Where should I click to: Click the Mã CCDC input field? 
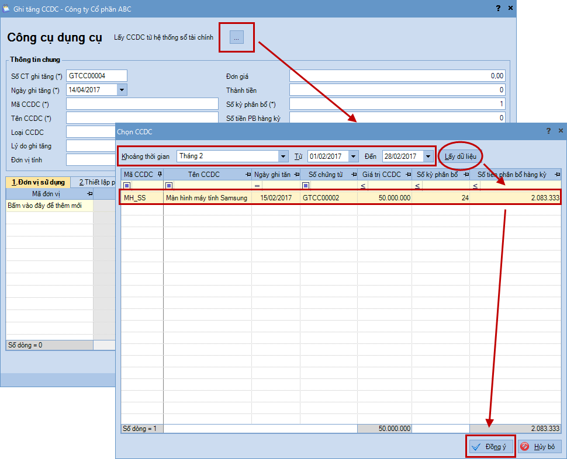tap(142, 104)
